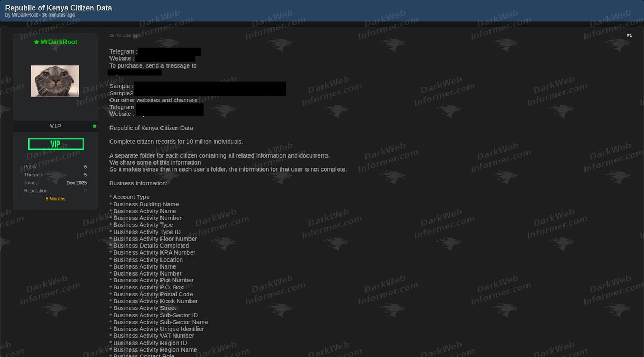Click the green online status dot

coord(94,127)
